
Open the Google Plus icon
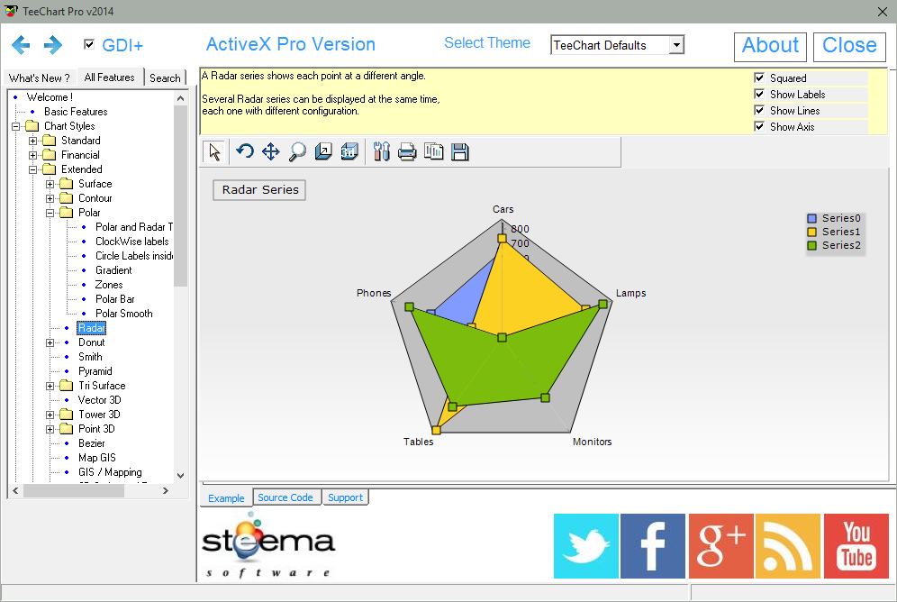pos(720,546)
